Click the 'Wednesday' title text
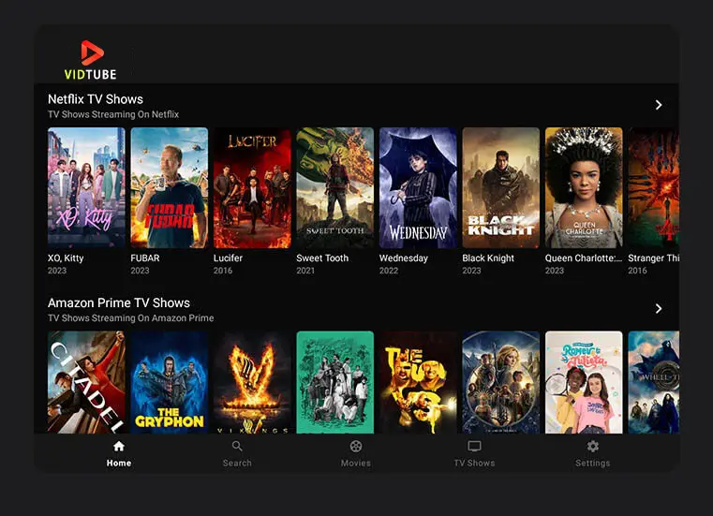This screenshot has height=516, width=713. [403, 258]
